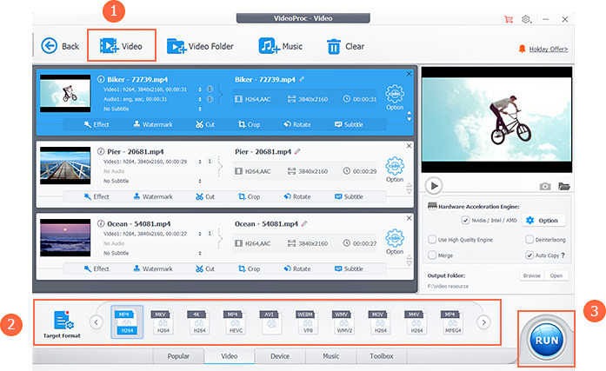Crop the Pier video
Image resolution: width=606 pixels, height=371 pixels.
(x=249, y=196)
